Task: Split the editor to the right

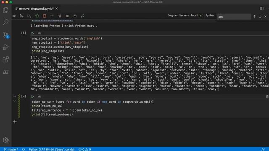Action: [261, 8]
